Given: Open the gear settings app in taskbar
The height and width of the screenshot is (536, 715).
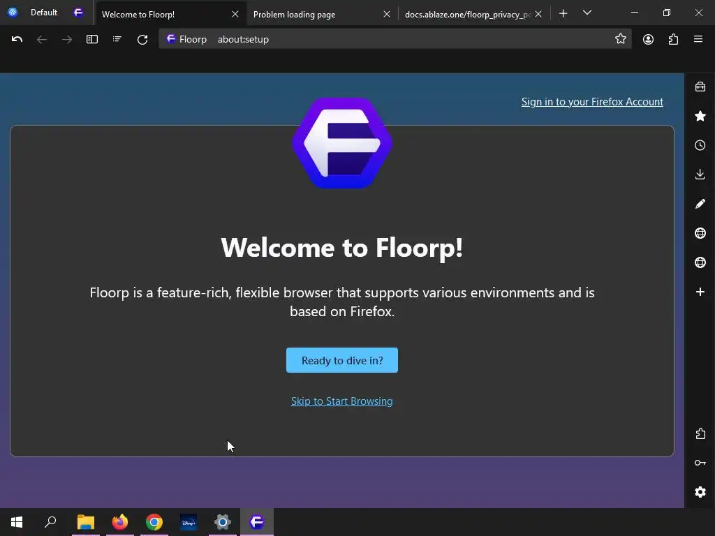Looking at the screenshot, I should (x=223, y=522).
